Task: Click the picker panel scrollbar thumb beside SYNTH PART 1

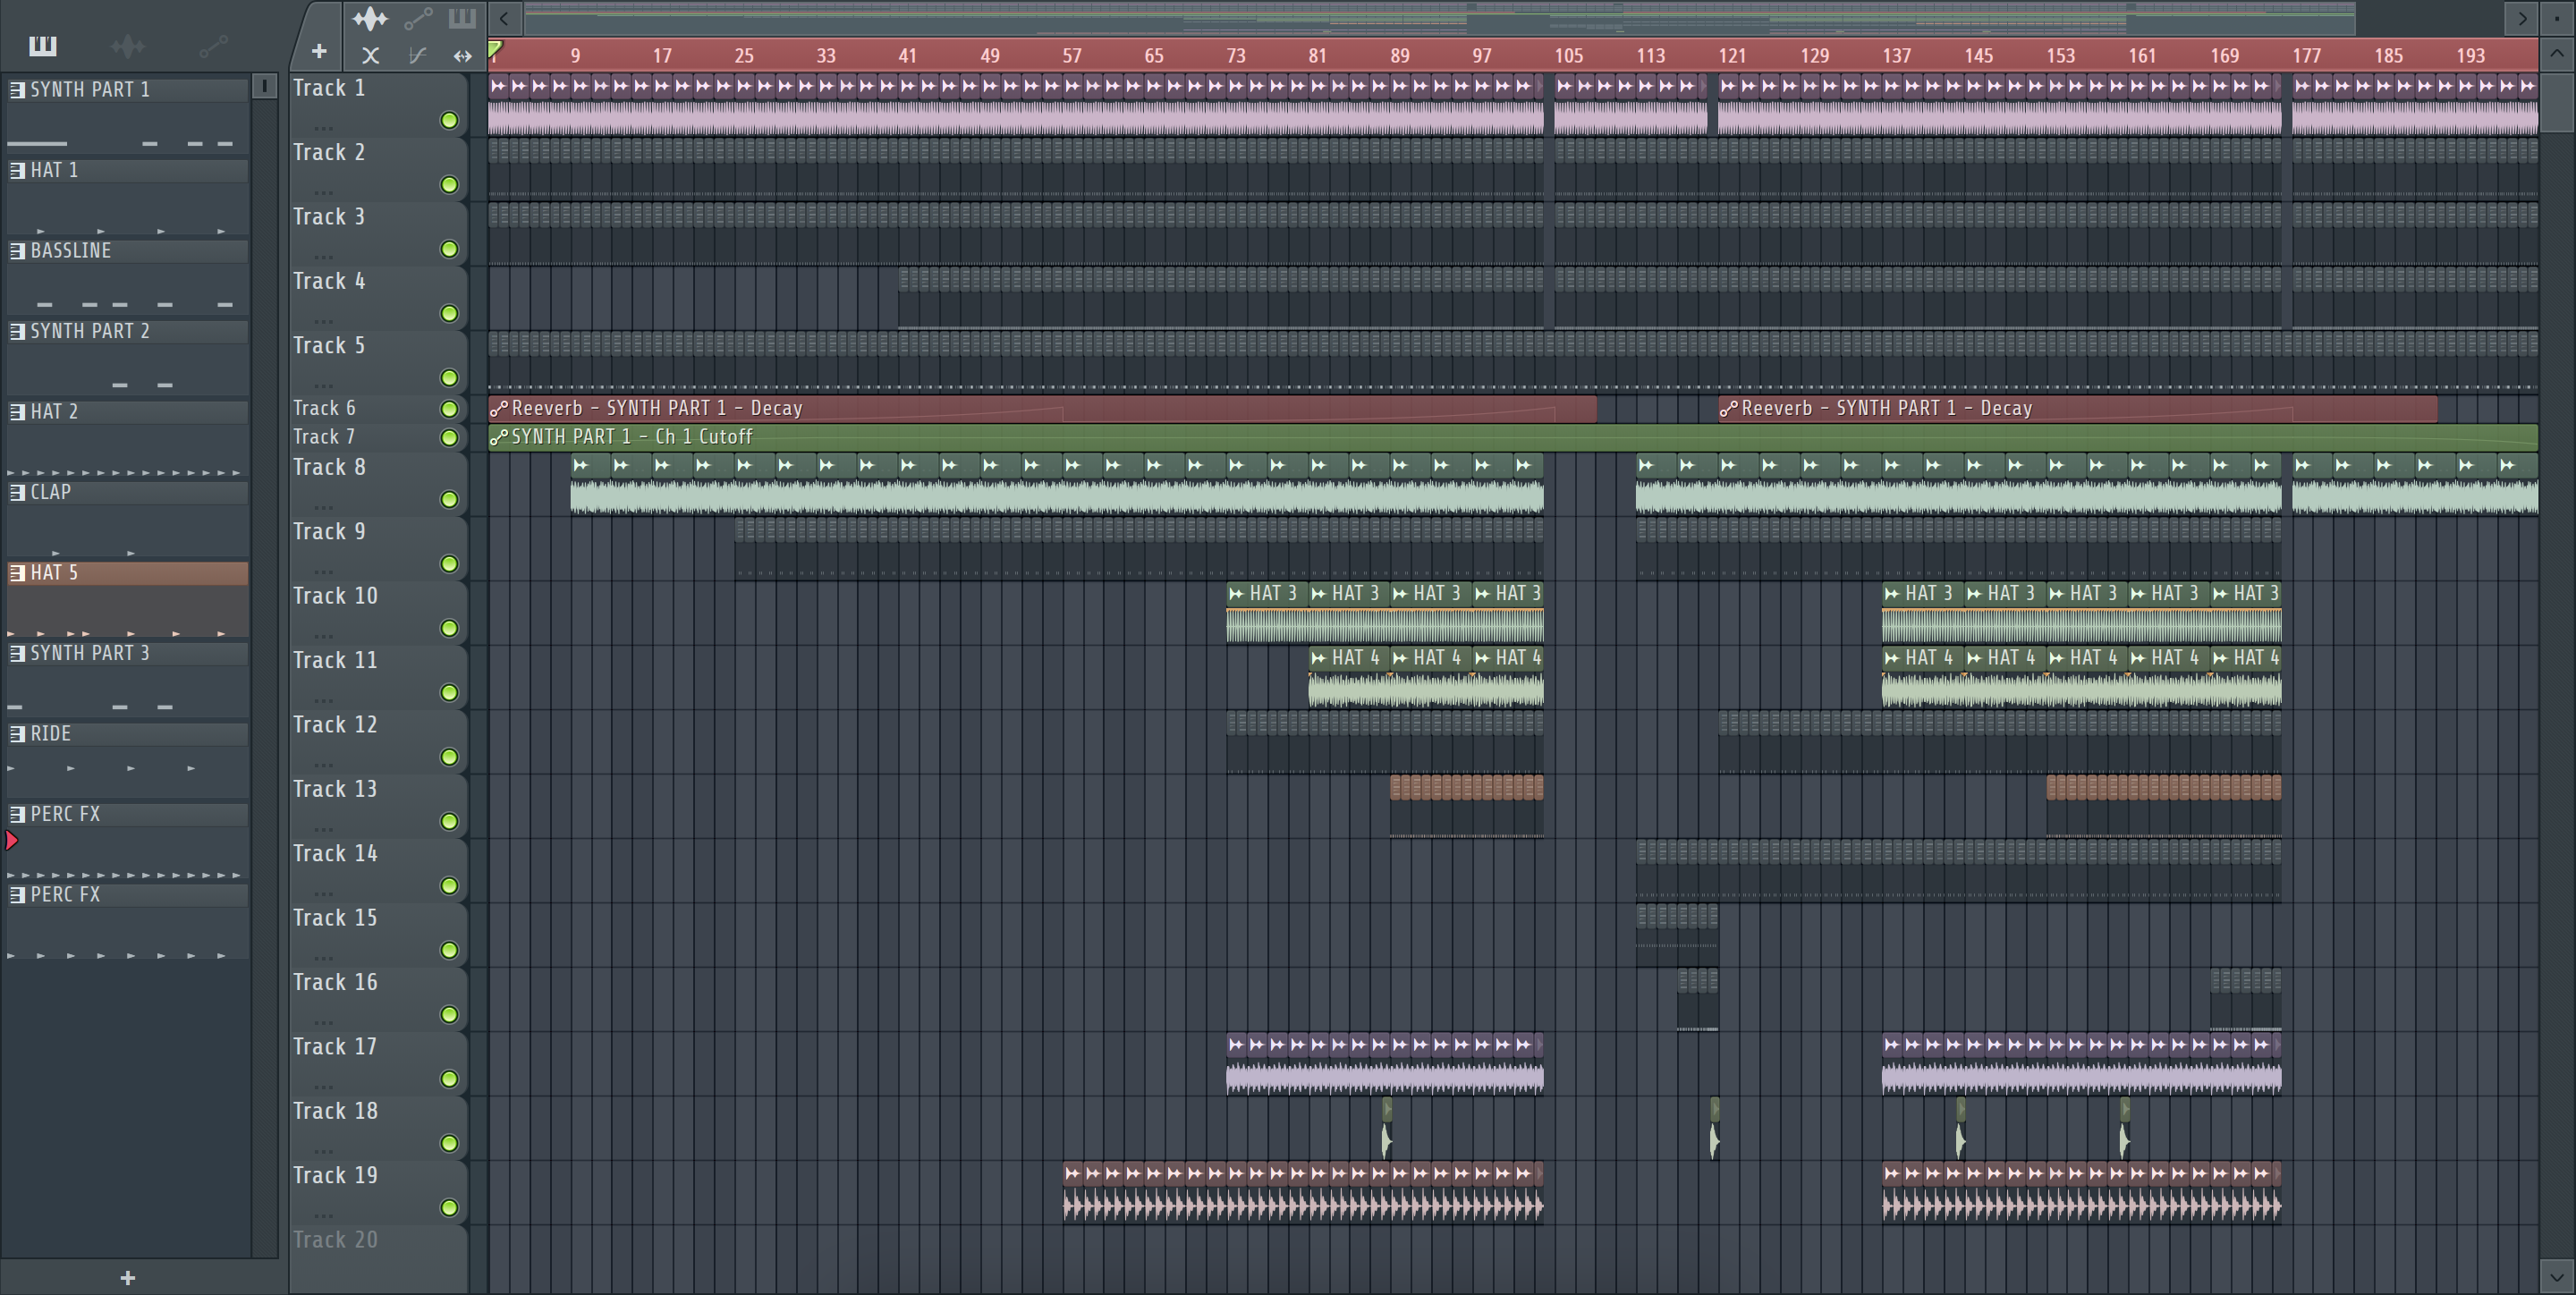Action: [x=264, y=86]
